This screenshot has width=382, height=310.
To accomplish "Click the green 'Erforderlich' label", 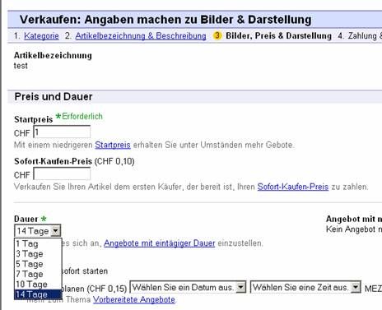I will tap(82, 117).
